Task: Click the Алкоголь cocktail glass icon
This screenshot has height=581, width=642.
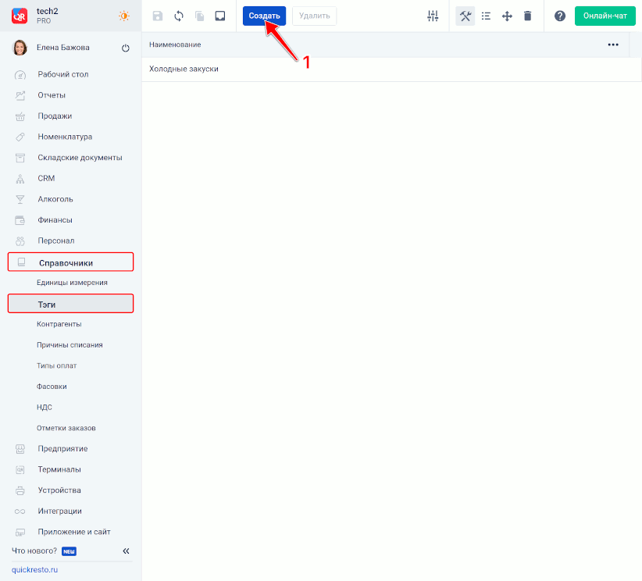Action: 20,199
